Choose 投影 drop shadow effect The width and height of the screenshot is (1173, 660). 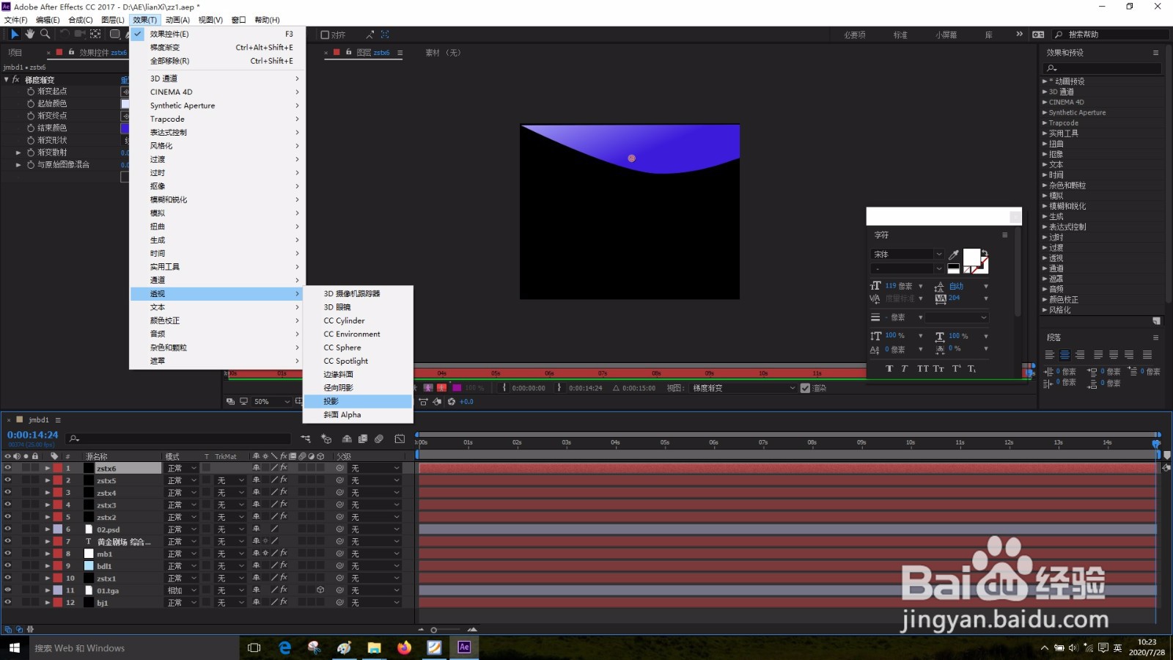click(x=358, y=401)
